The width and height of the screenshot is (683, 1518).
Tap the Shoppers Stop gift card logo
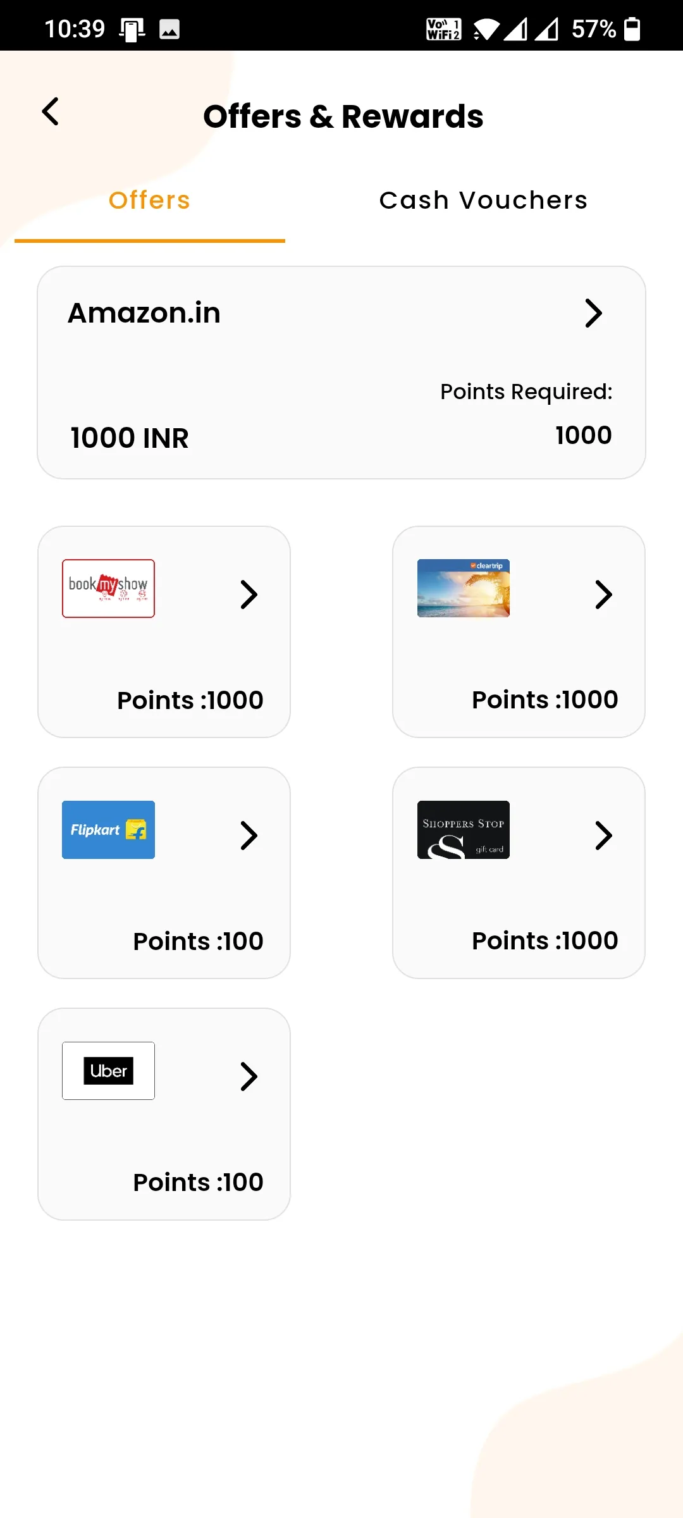pos(463,830)
